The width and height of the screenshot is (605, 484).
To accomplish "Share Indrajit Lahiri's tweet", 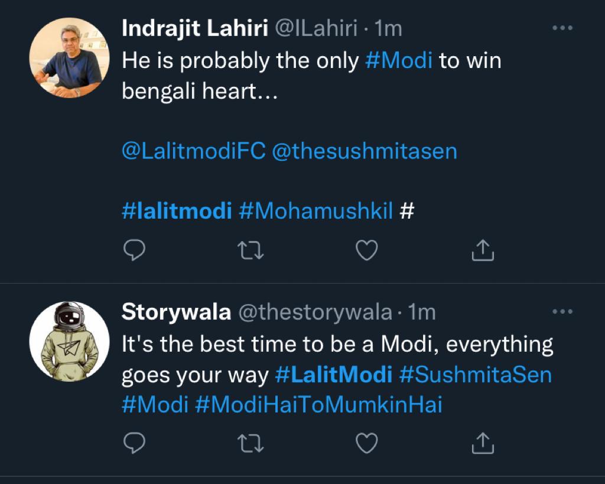I will point(482,251).
